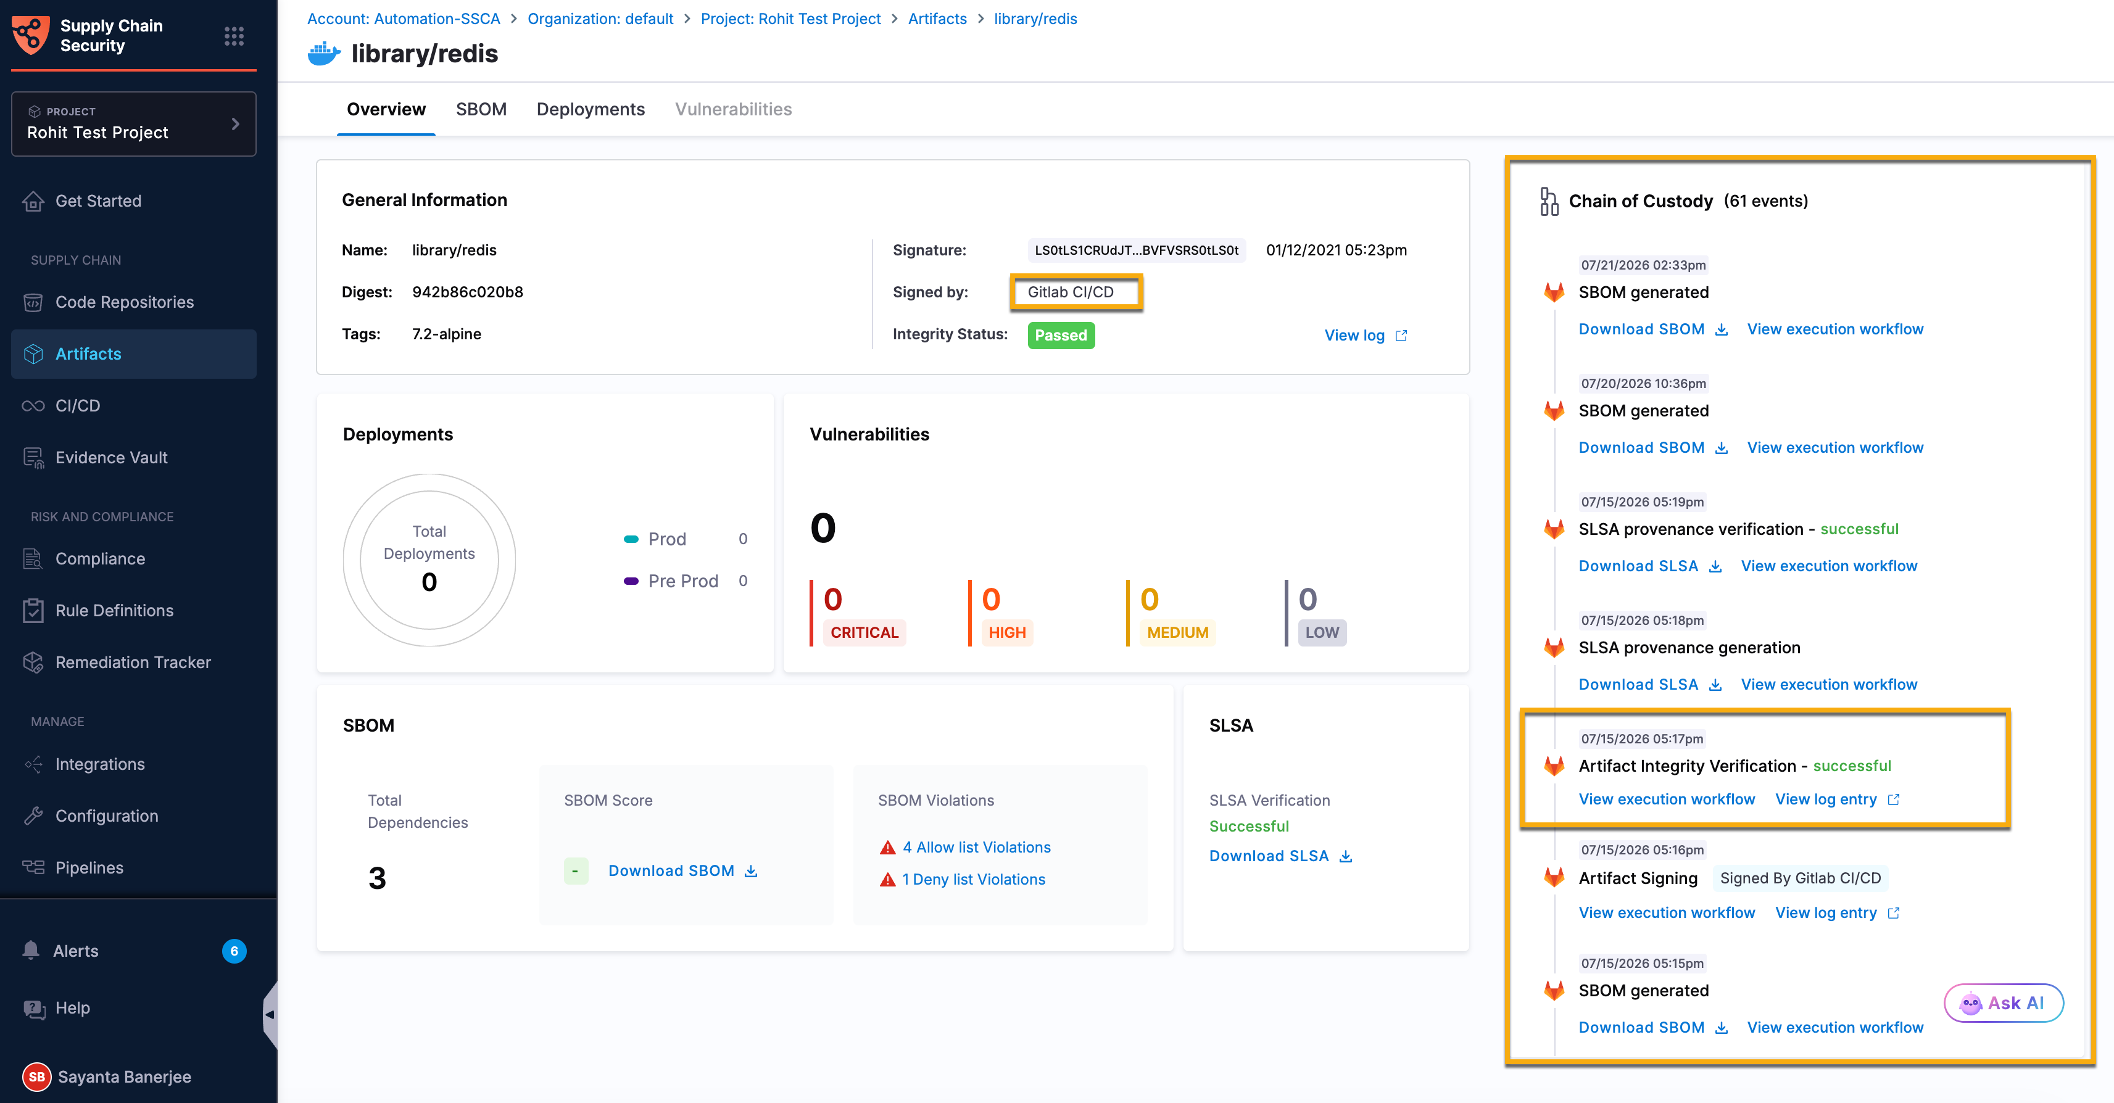Collapse the sidebar with arrow handle

[x=269, y=1014]
